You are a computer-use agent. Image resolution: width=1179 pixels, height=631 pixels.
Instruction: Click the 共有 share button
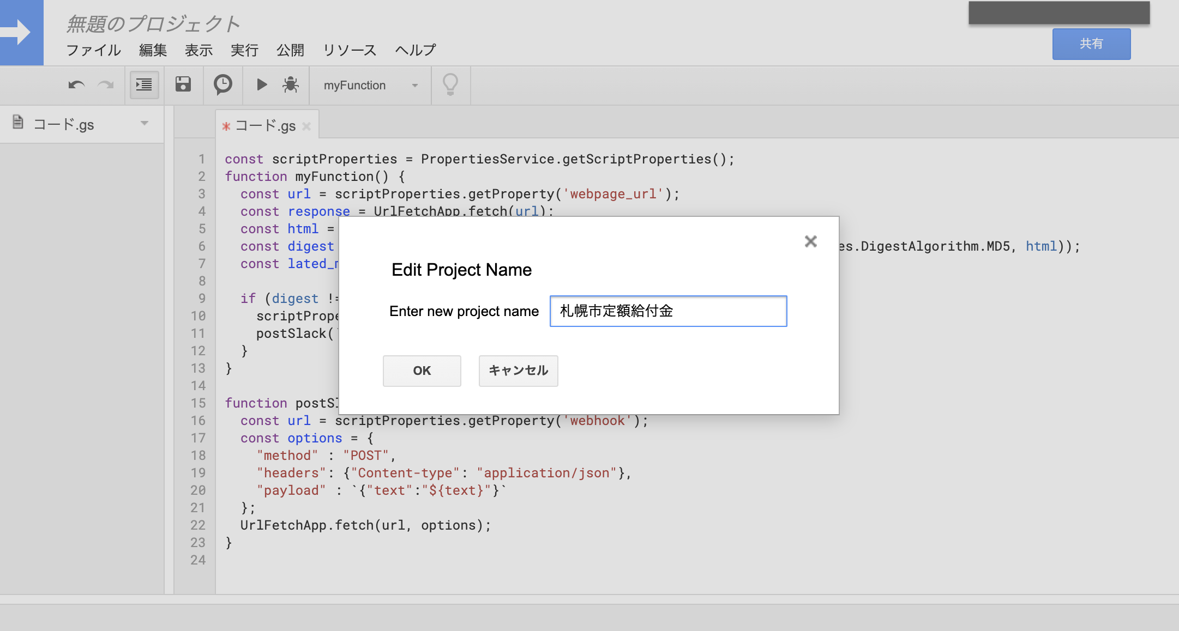pyautogui.click(x=1091, y=44)
